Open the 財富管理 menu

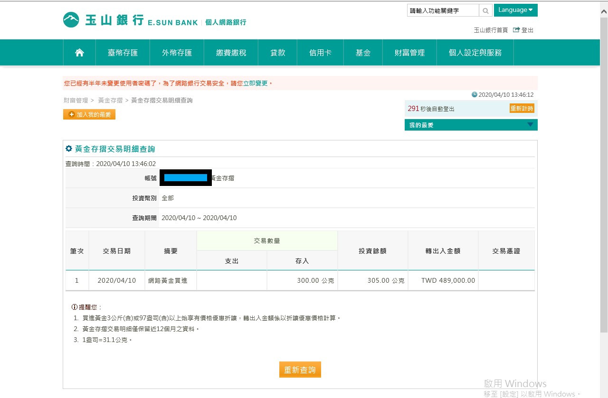pyautogui.click(x=409, y=53)
